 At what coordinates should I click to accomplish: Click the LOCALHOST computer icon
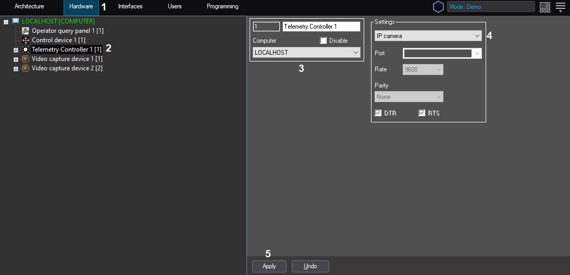[16, 21]
